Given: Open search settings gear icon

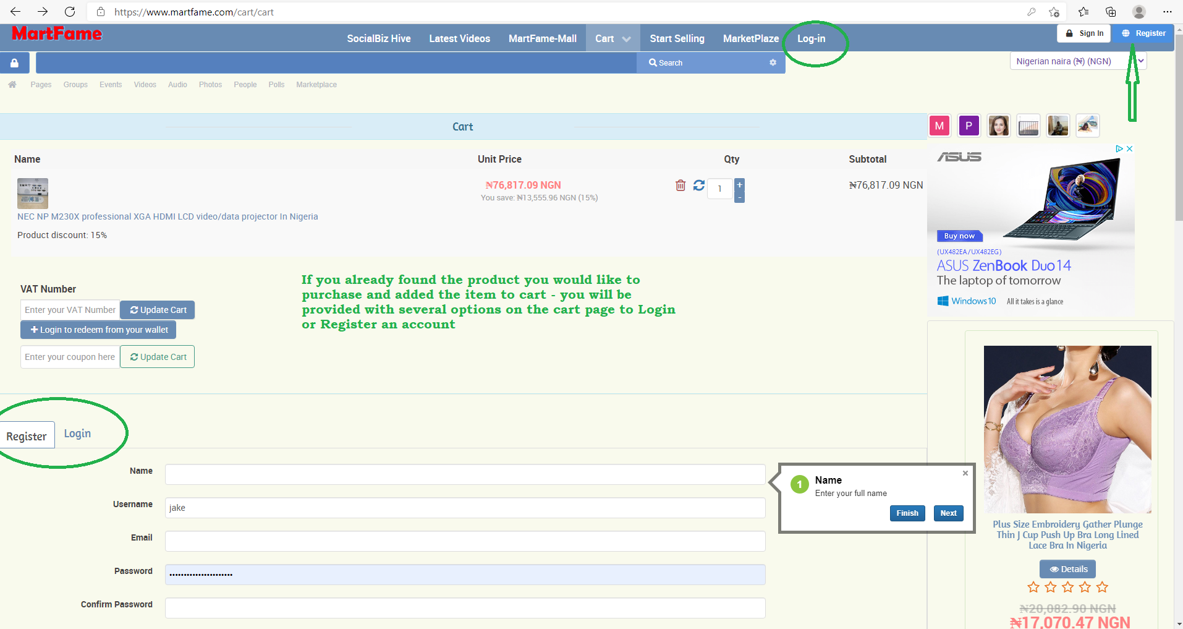Looking at the screenshot, I should coord(773,62).
